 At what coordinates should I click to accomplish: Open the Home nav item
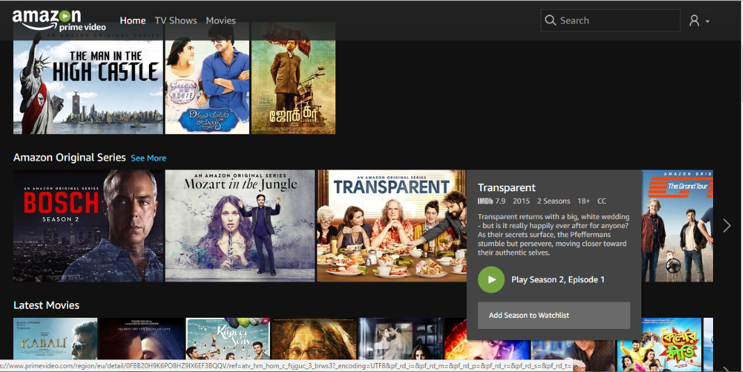coord(133,20)
